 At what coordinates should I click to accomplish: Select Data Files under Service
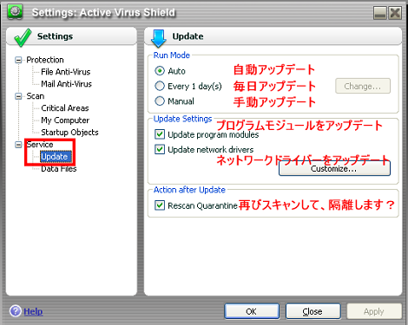tap(59, 169)
